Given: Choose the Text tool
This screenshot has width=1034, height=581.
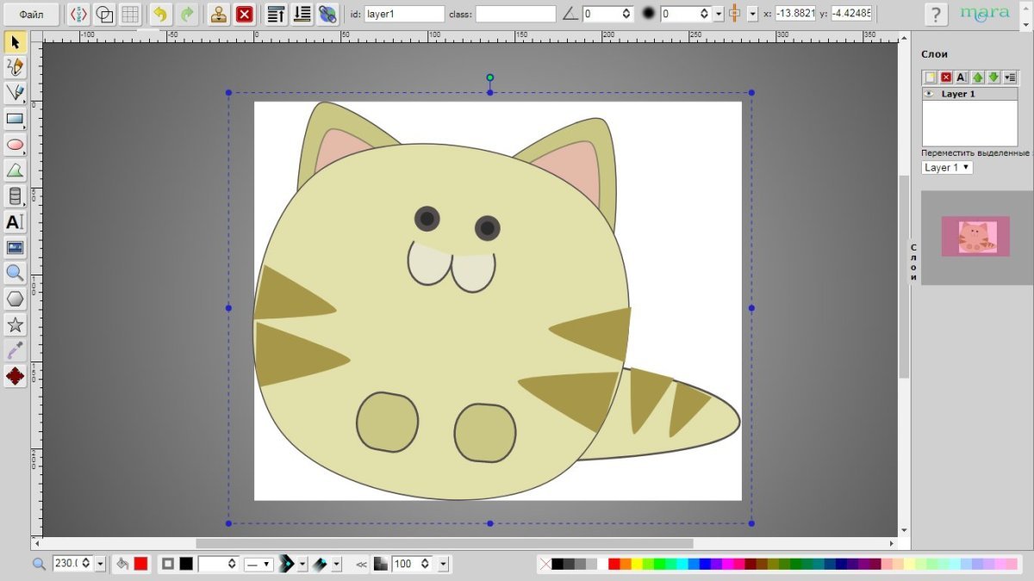Looking at the screenshot, I should coord(15,221).
